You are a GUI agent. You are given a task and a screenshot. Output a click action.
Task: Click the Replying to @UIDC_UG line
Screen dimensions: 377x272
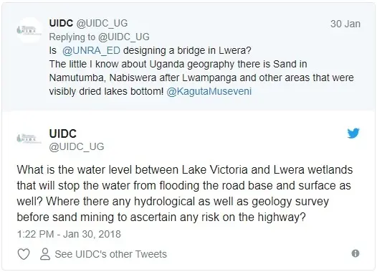(x=100, y=37)
